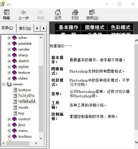Viewport: 138px width, 149px height.
Task: Click the book icon next to sketch
Action: (x=15, y=61)
